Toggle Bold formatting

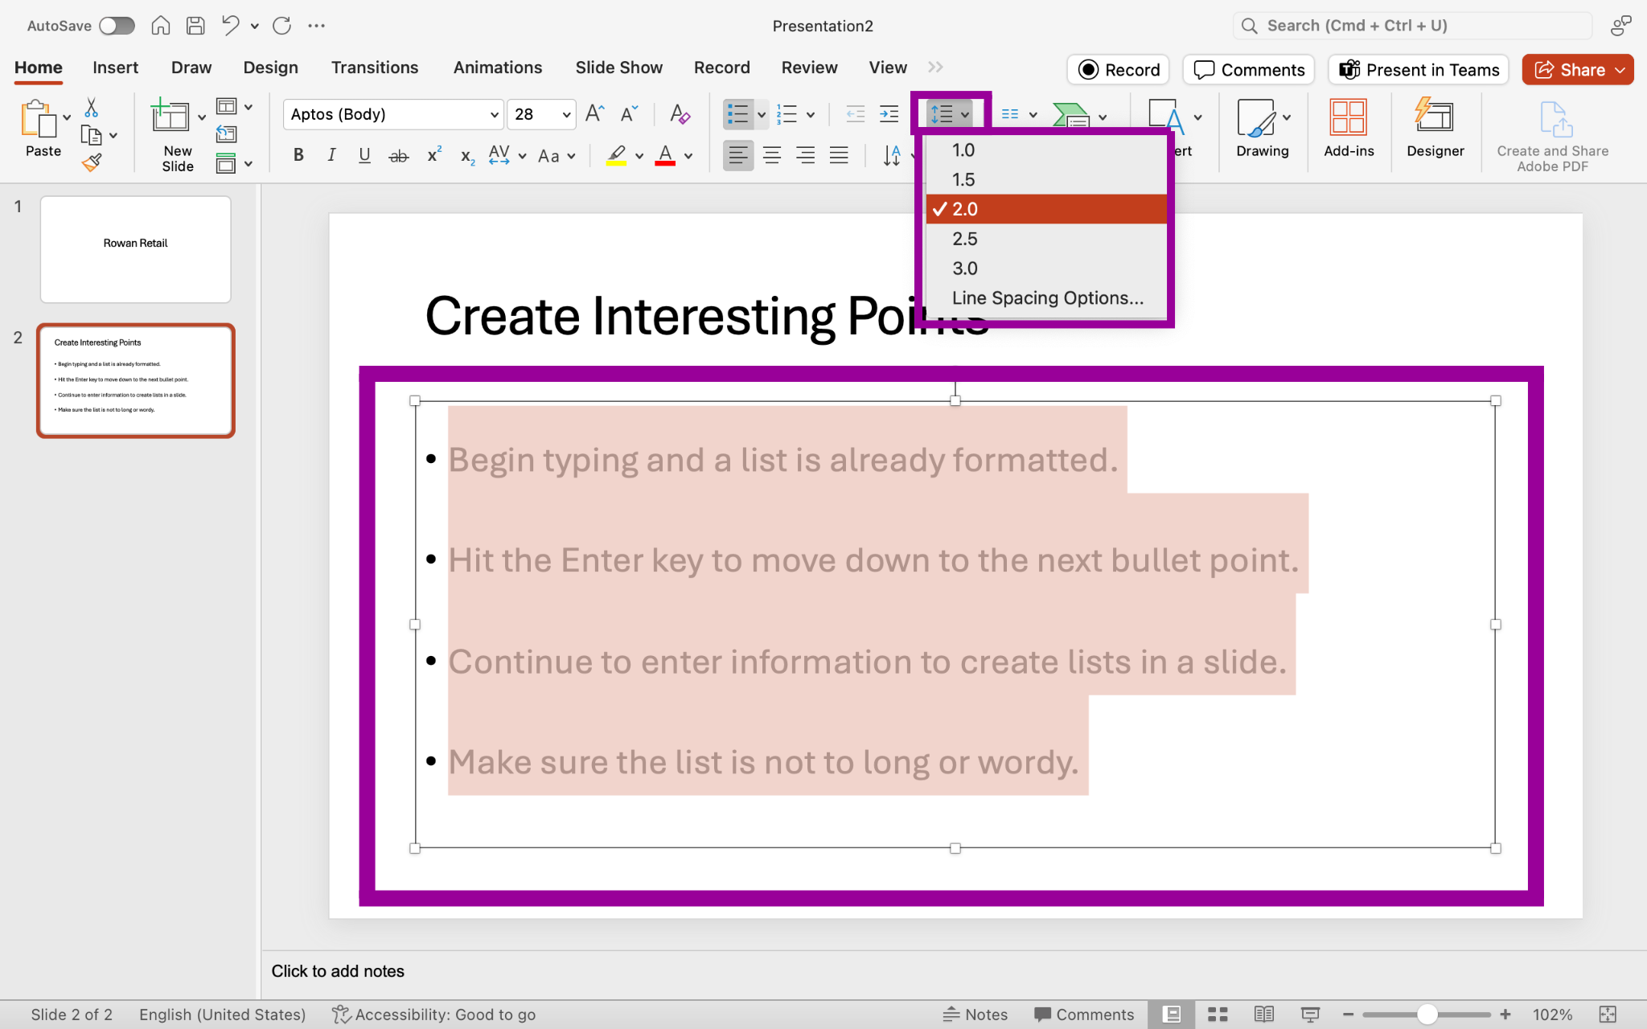click(298, 155)
